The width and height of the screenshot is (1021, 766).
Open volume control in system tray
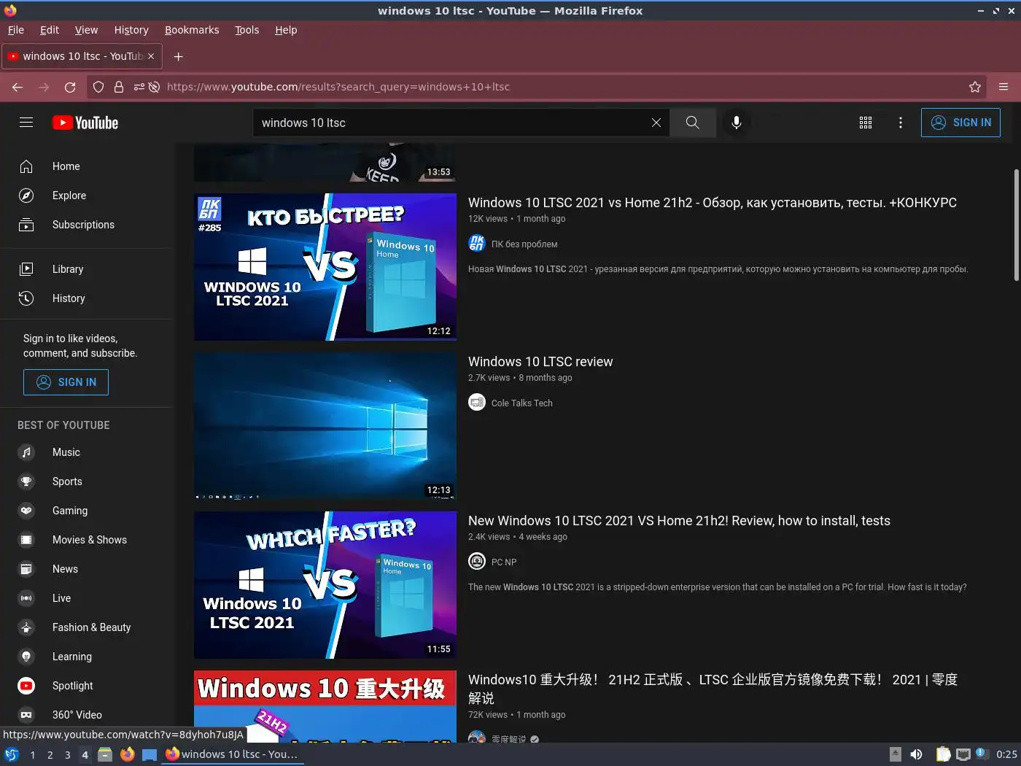coord(916,754)
